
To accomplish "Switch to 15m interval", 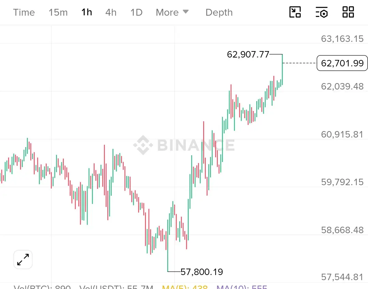I will click(x=58, y=12).
